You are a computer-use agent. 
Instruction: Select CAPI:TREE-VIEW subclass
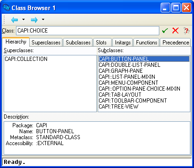coord(119,107)
